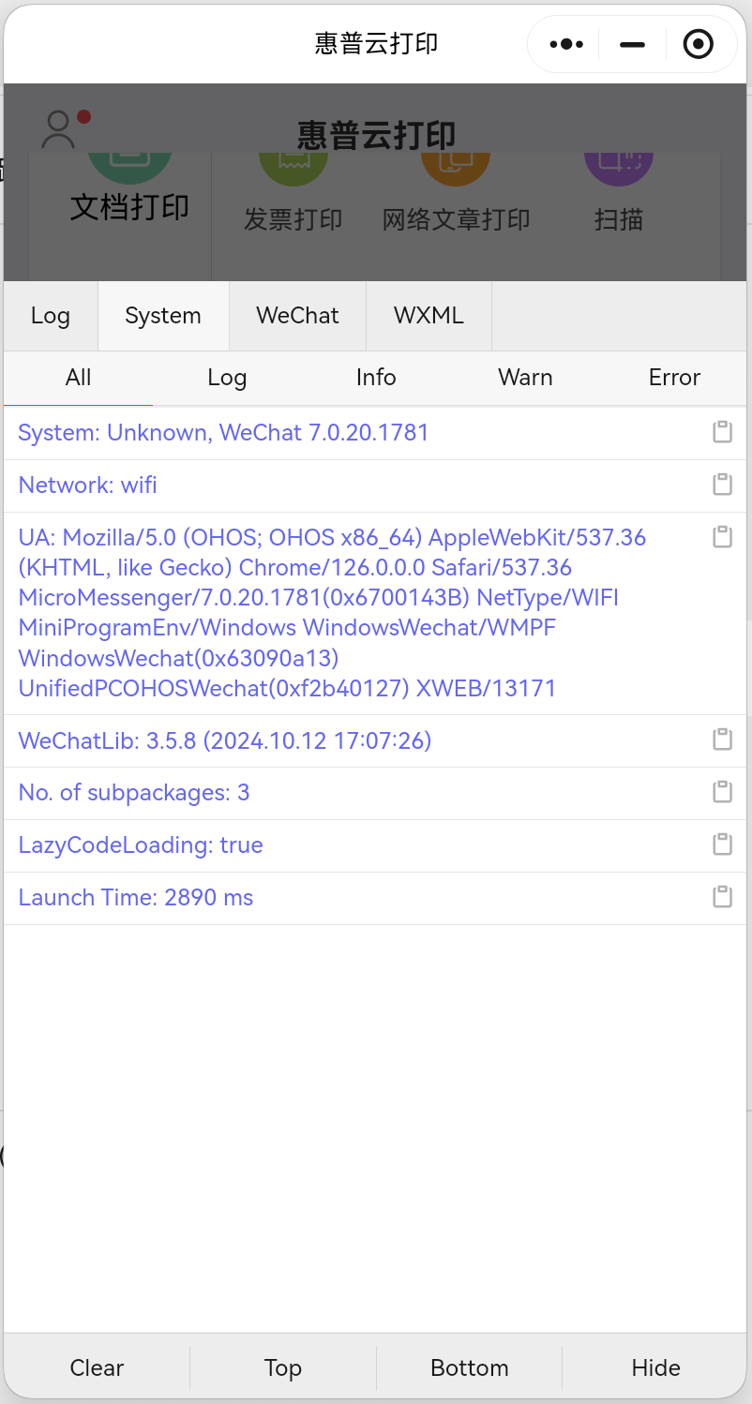
Task: Filter entries by Warn level
Action: [525, 378]
